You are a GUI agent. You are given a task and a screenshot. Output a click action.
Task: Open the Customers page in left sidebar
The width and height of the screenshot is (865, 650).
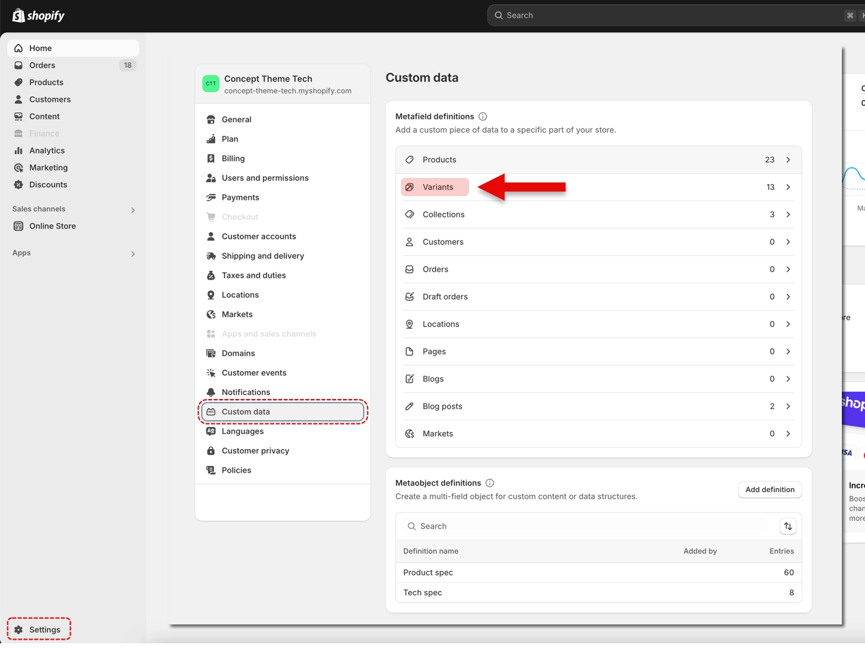[x=73, y=99]
